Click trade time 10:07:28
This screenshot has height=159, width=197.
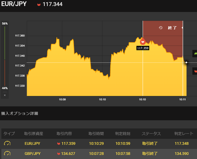[x=96, y=154]
